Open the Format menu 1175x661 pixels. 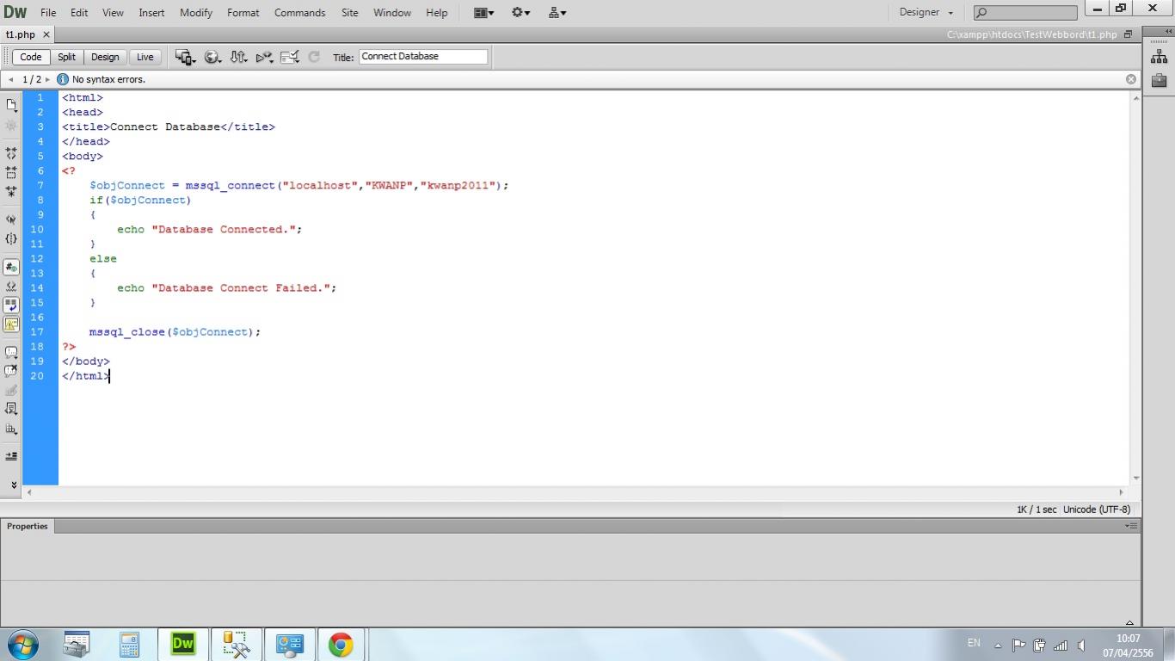pos(243,13)
